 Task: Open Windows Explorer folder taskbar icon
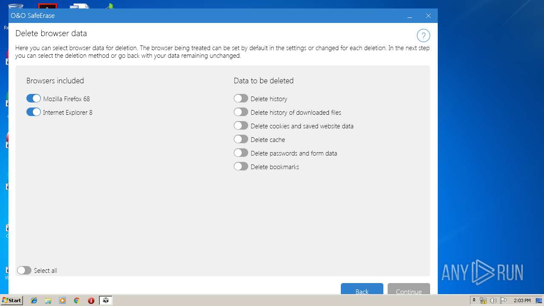point(48,300)
